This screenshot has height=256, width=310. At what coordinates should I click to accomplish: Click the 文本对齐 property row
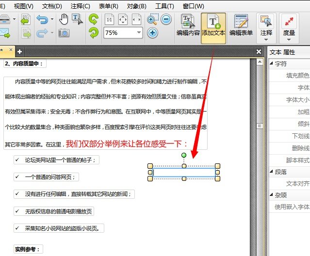289,184
